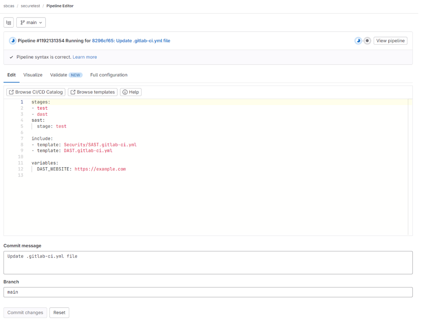Click the Branch label

(x=11, y=282)
